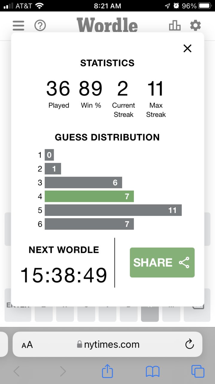
Task: Tap the green SHARE button
Action: click(162, 262)
